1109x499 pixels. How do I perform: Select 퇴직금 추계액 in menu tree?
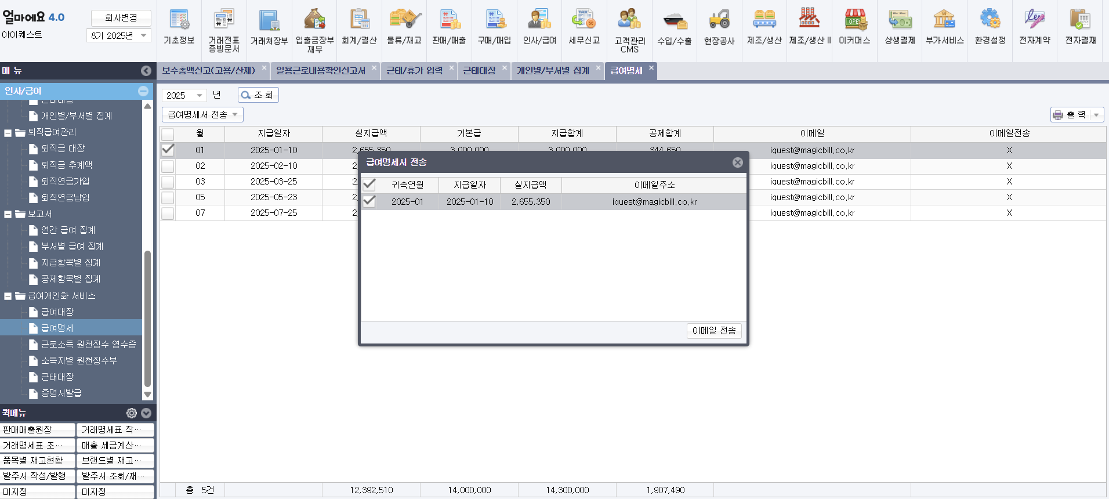pyautogui.click(x=66, y=165)
